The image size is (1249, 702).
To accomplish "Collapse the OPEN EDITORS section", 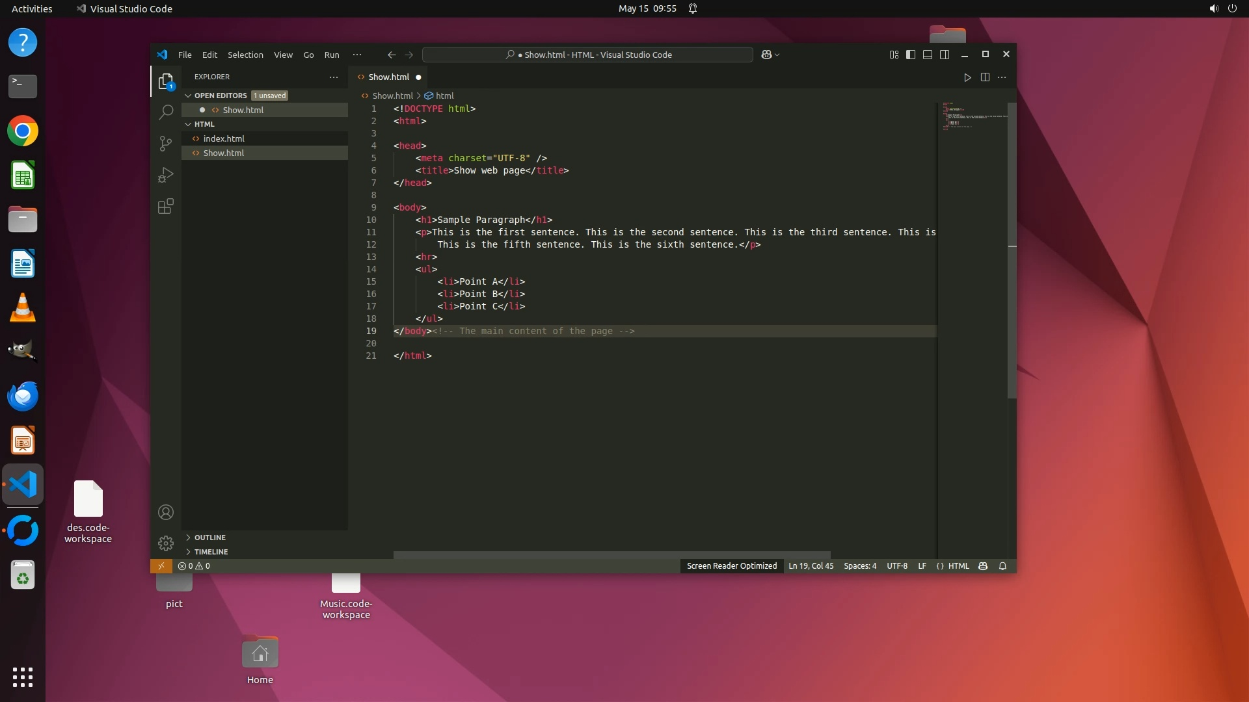I will point(221,96).
